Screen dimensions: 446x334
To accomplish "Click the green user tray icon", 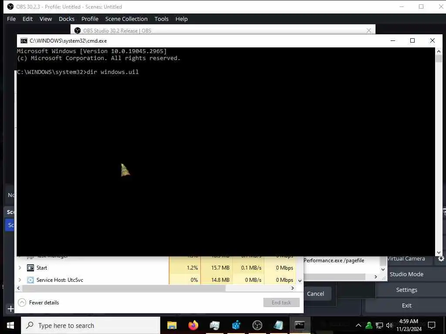I will [x=369, y=325].
